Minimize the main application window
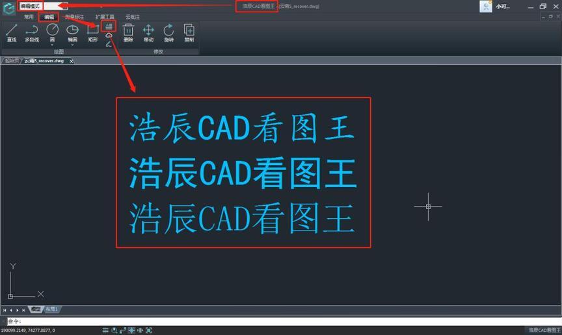 tap(531, 6)
